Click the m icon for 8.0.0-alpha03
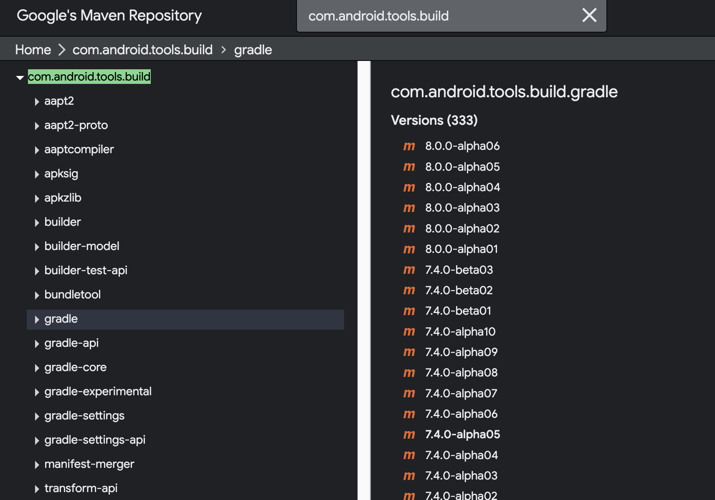This screenshot has height=500, width=715. pyautogui.click(x=409, y=208)
